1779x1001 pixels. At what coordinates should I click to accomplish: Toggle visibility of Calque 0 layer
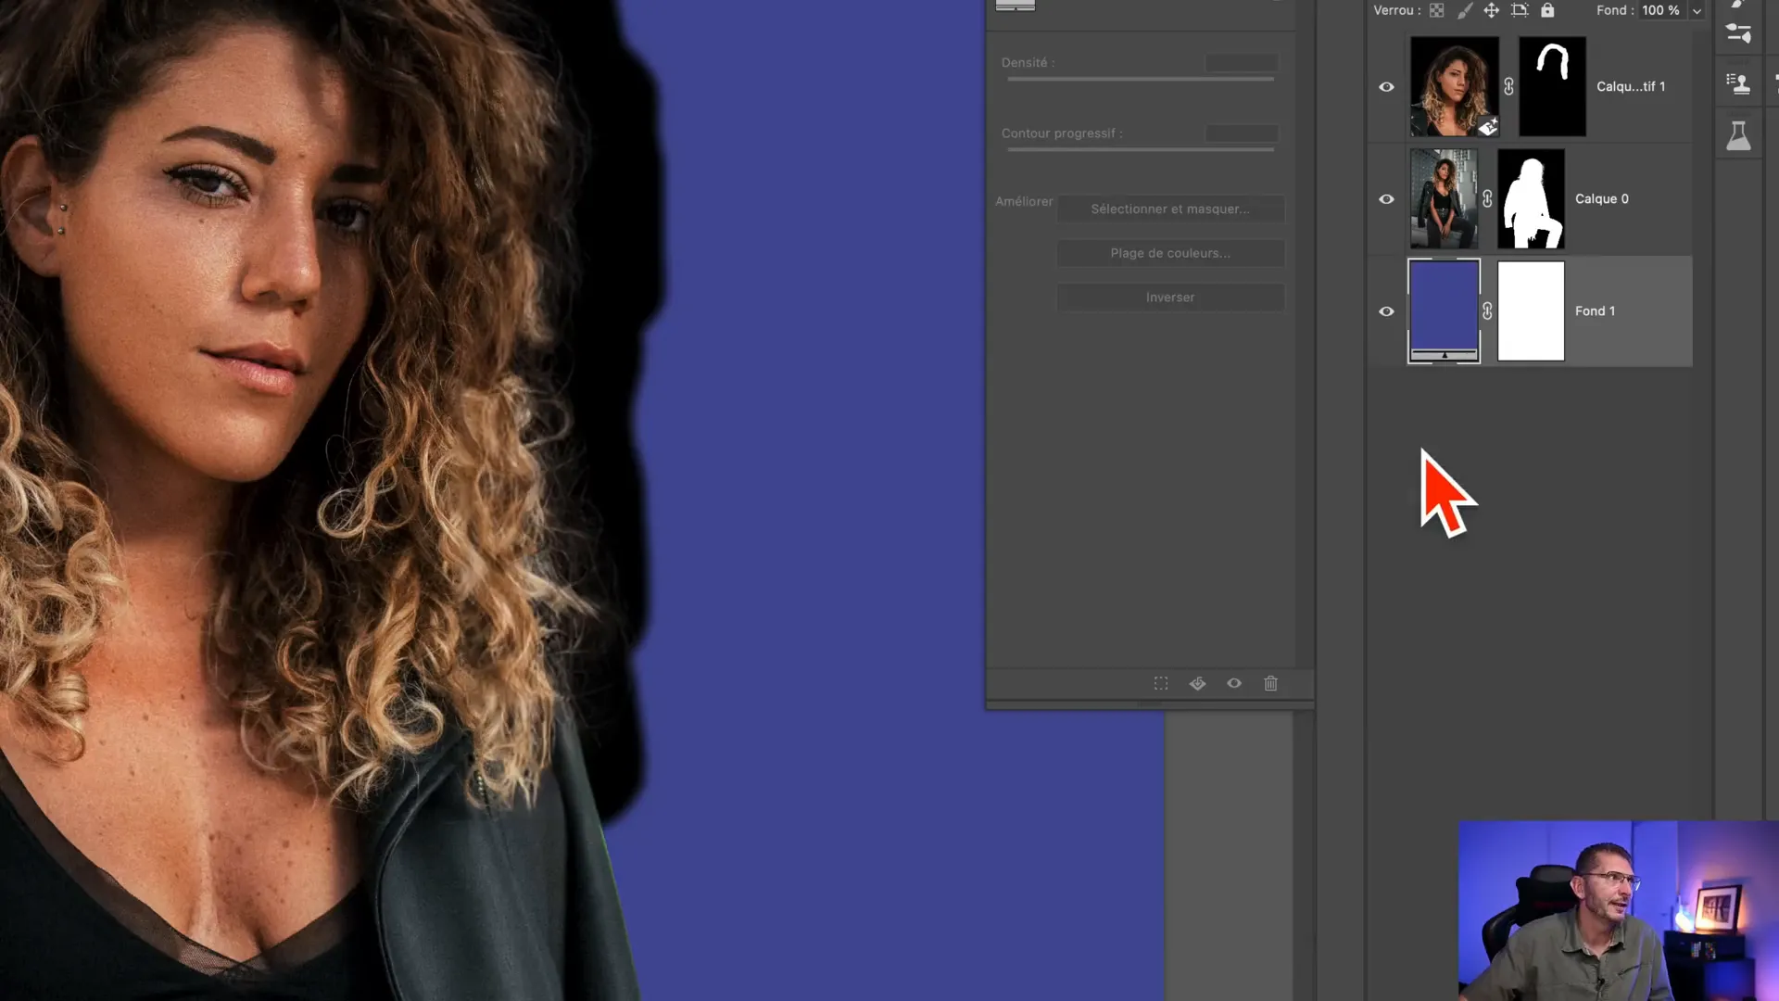point(1386,199)
